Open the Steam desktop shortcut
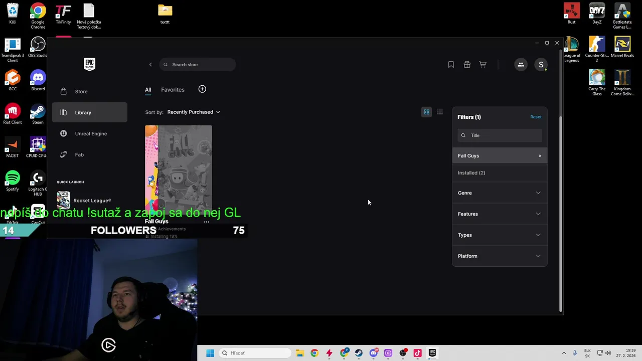The width and height of the screenshot is (642, 361). [x=38, y=114]
